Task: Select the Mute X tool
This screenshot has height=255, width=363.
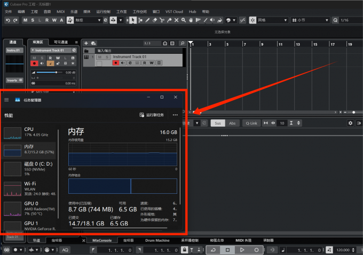Action: pos(176,20)
